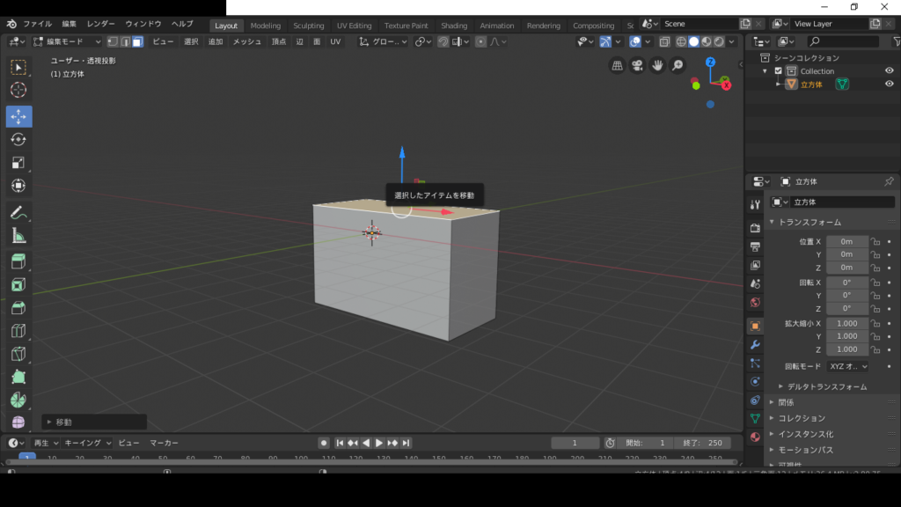The height and width of the screenshot is (507, 901).
Task: Open the メッシュ menu in viewport header
Action: pos(246,41)
